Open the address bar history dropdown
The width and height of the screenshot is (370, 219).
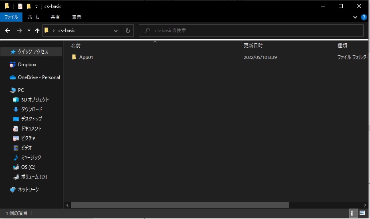116,30
